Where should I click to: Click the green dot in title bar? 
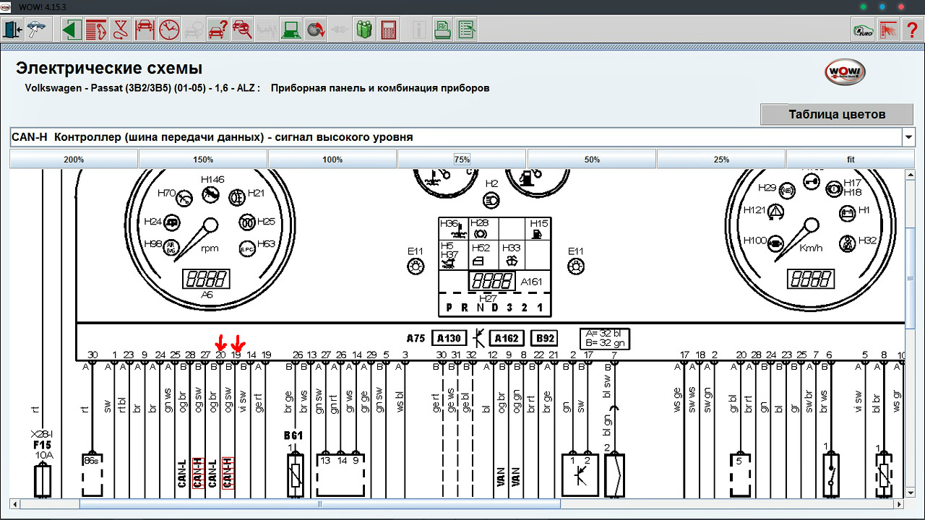click(863, 6)
